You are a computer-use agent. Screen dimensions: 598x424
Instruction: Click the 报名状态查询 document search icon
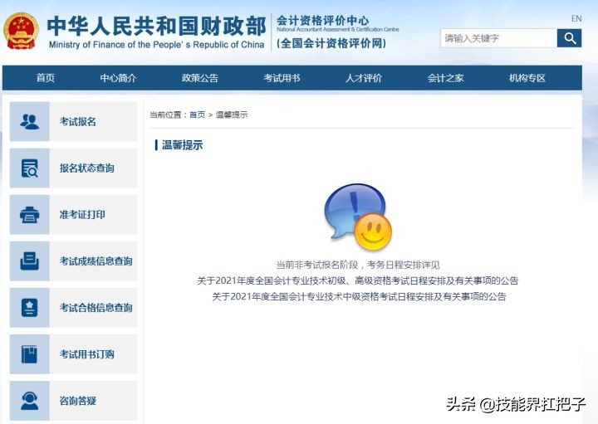pyautogui.click(x=29, y=168)
